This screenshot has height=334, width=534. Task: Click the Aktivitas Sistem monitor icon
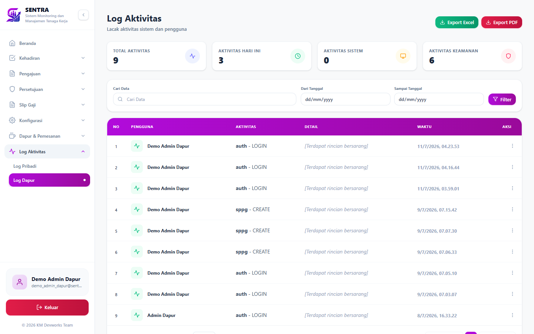pyautogui.click(x=403, y=56)
